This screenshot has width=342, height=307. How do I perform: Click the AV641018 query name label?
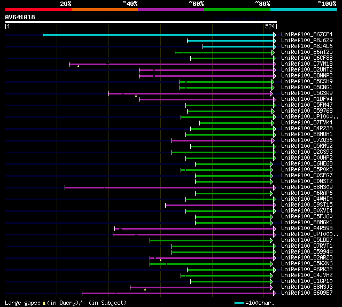click(x=20, y=17)
